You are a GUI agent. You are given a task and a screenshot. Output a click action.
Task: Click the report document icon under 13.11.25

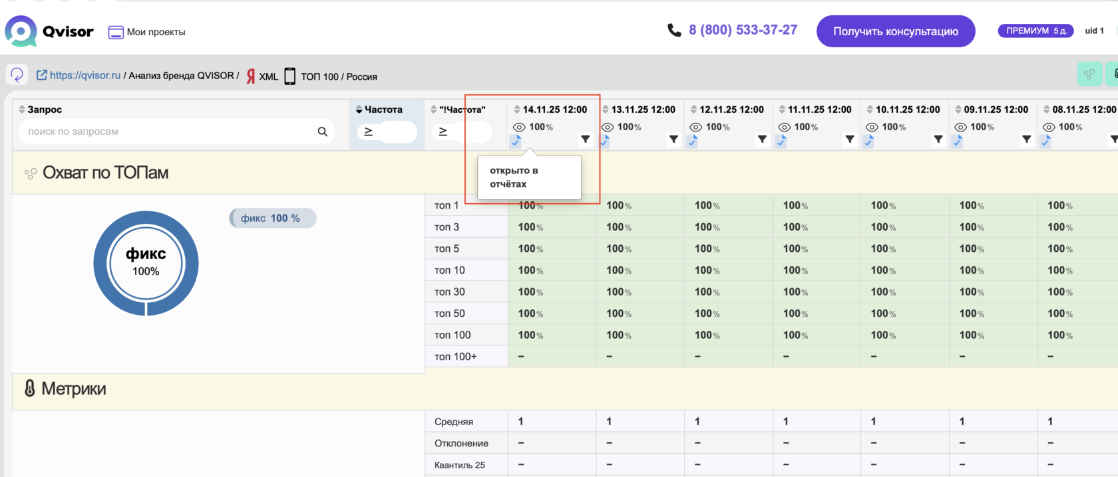pyautogui.click(x=604, y=141)
